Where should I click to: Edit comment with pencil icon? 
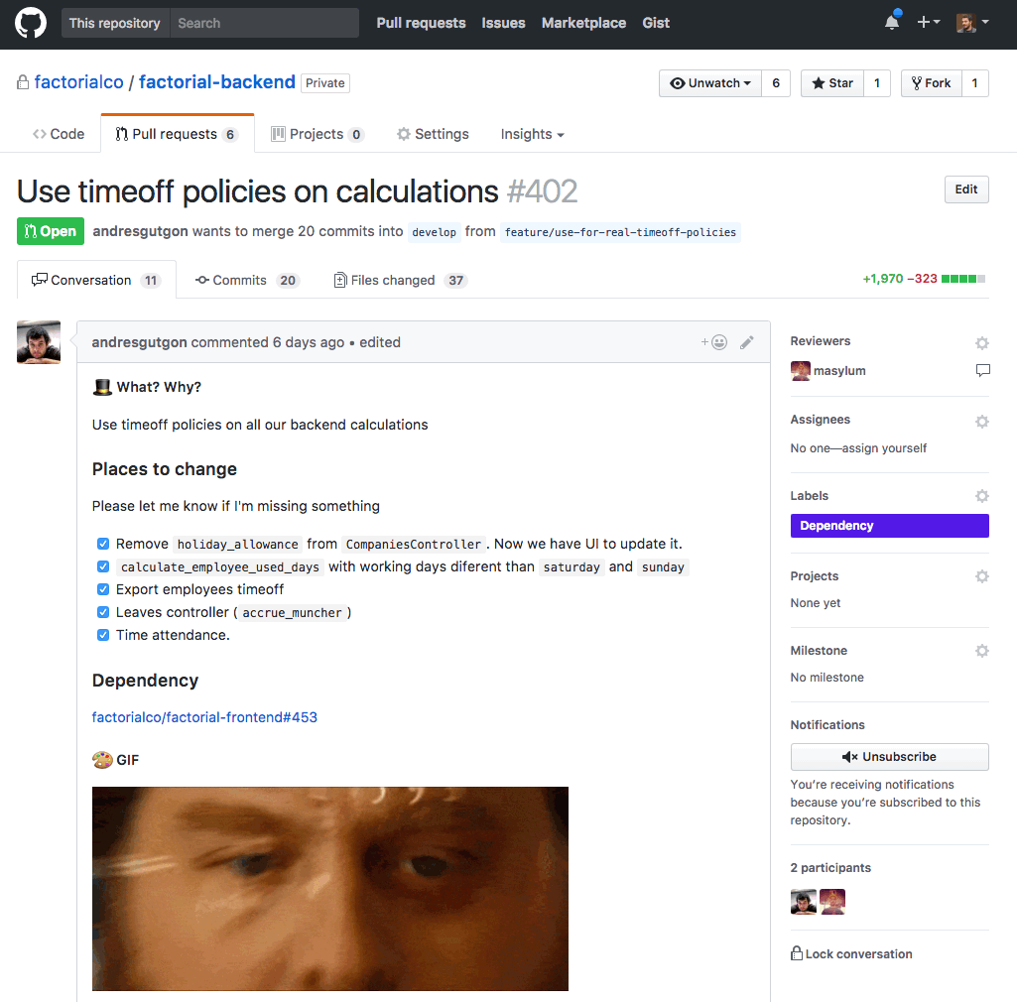[746, 342]
